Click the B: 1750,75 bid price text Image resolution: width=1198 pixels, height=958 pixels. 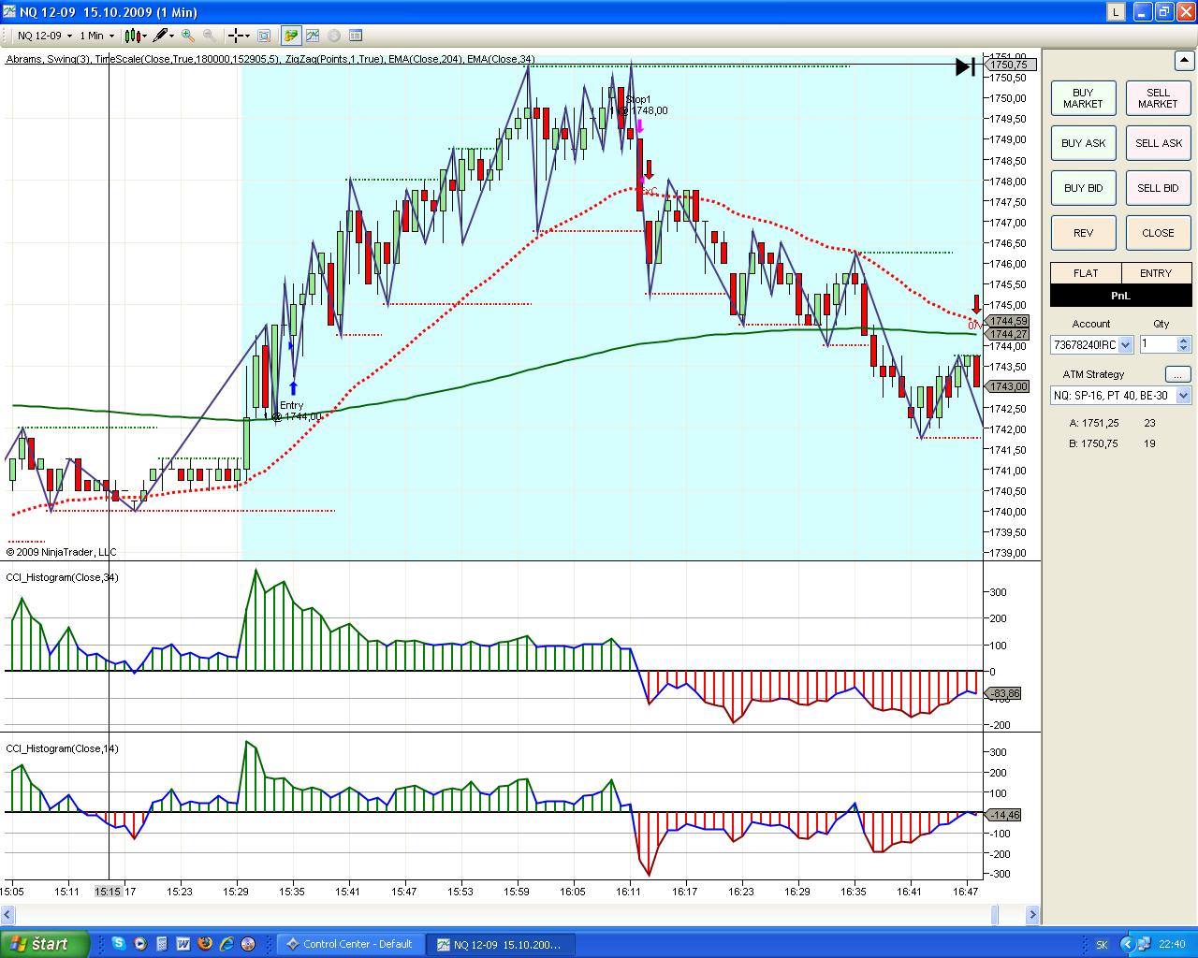[1094, 443]
